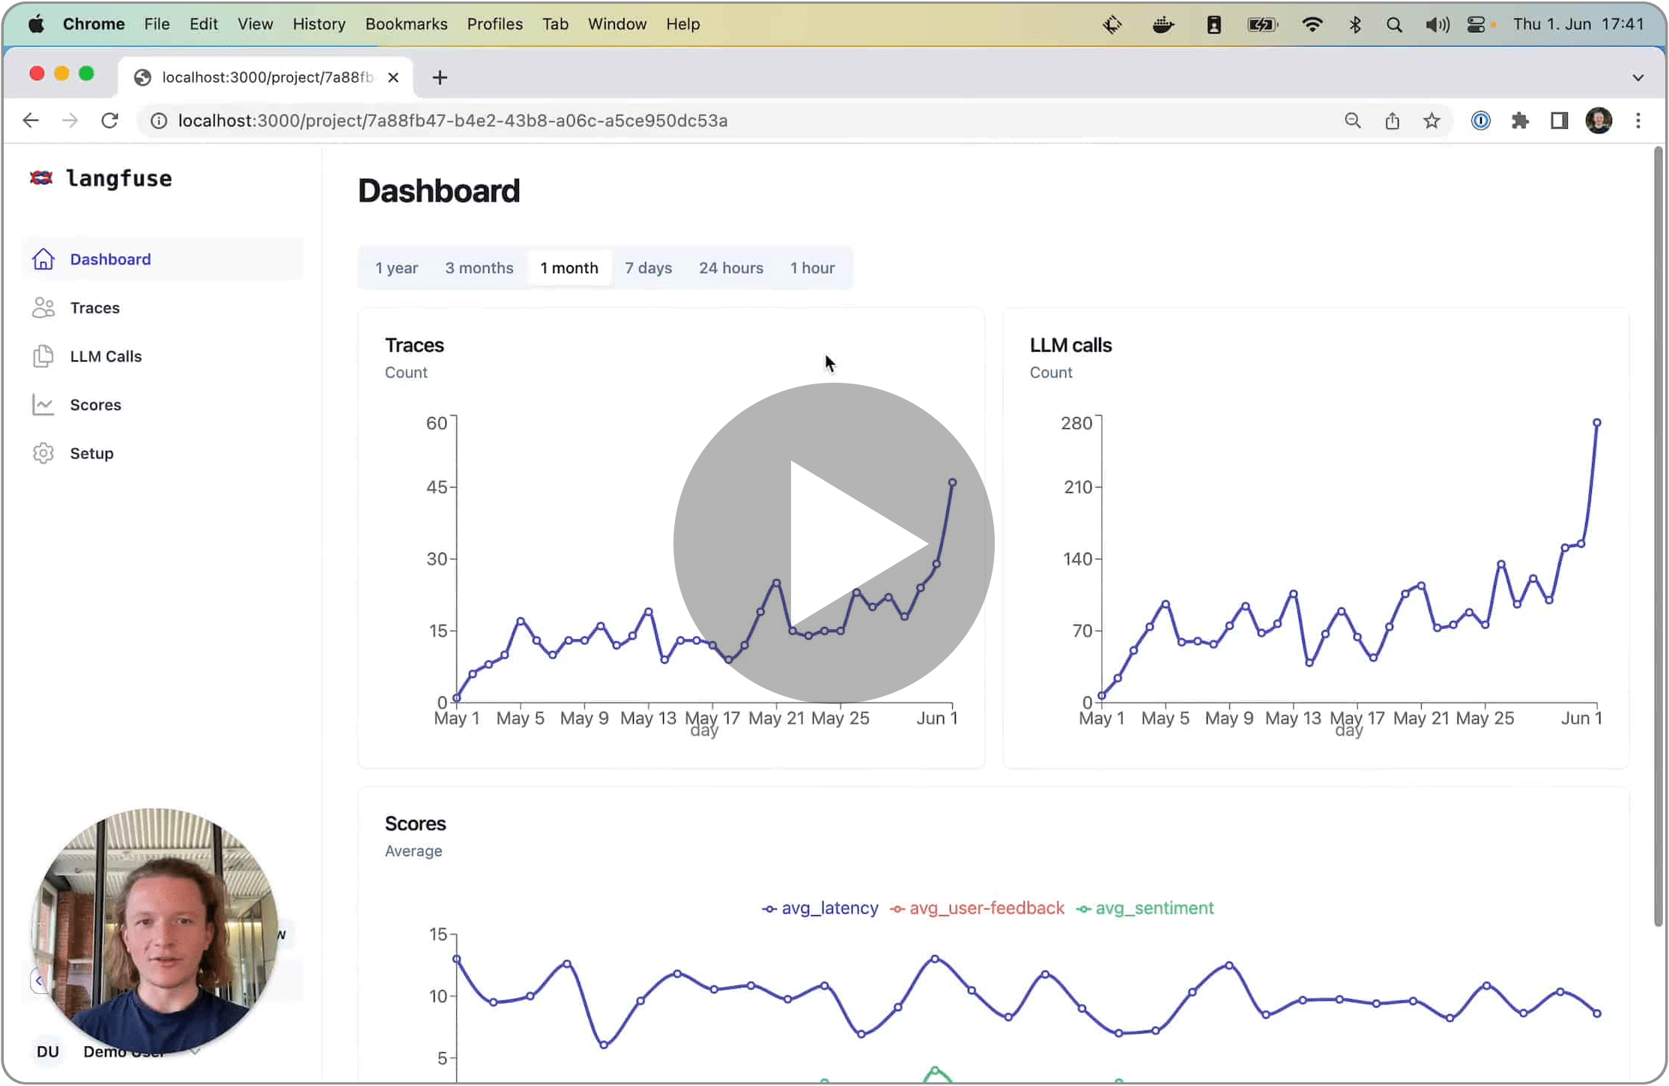Click the last Jun 1 point on LLM calls chart
Image resolution: width=1669 pixels, height=1086 pixels.
pyautogui.click(x=1596, y=423)
